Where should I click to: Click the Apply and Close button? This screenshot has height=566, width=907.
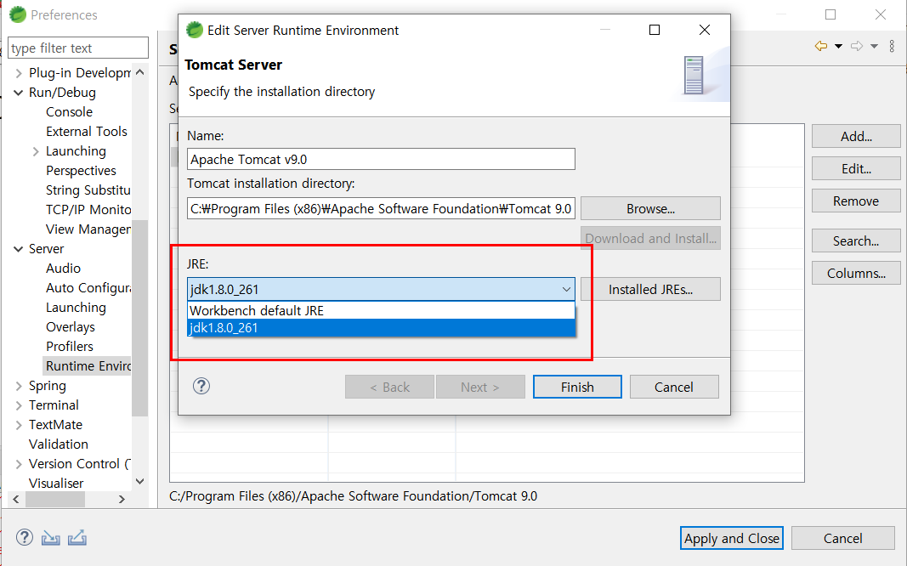[x=732, y=538]
